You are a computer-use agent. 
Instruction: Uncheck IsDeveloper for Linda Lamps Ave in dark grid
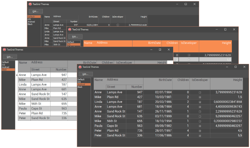(200, 102)
